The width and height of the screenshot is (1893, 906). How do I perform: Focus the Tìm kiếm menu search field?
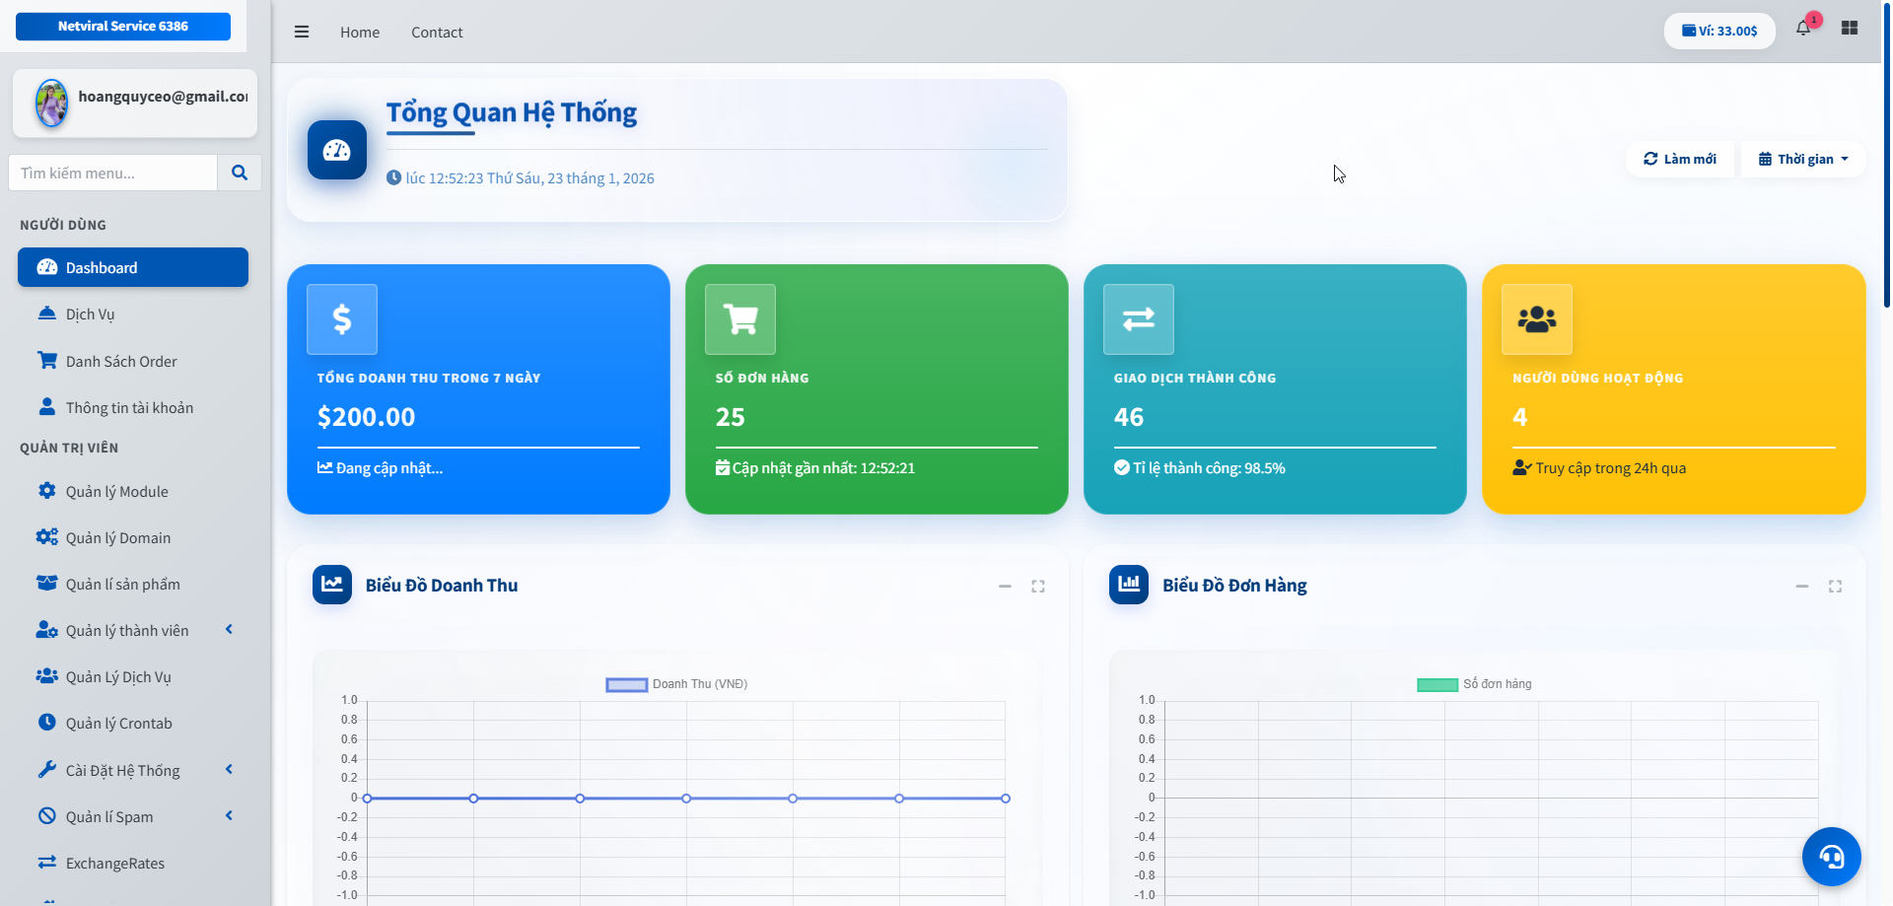(x=113, y=173)
